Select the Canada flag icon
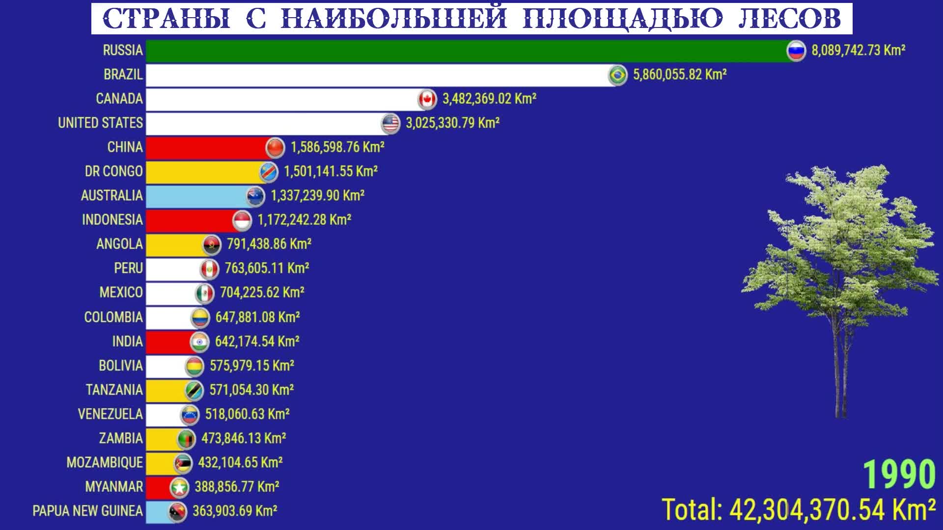Screen dimensions: 943x530 419,98
